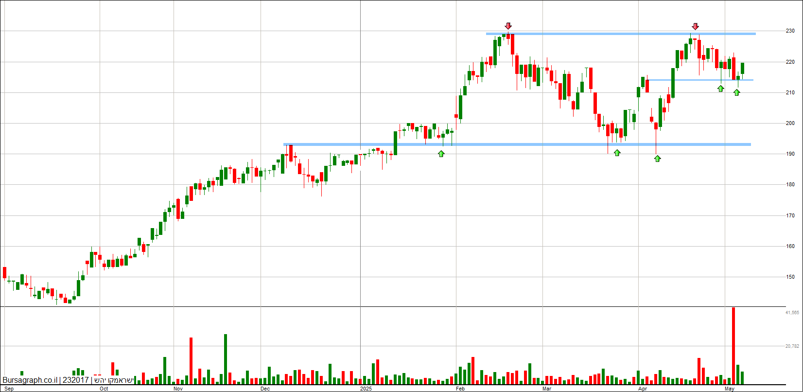This screenshot has width=803, height=392.
Task: Select the 160 price axis label
Action: (790, 246)
